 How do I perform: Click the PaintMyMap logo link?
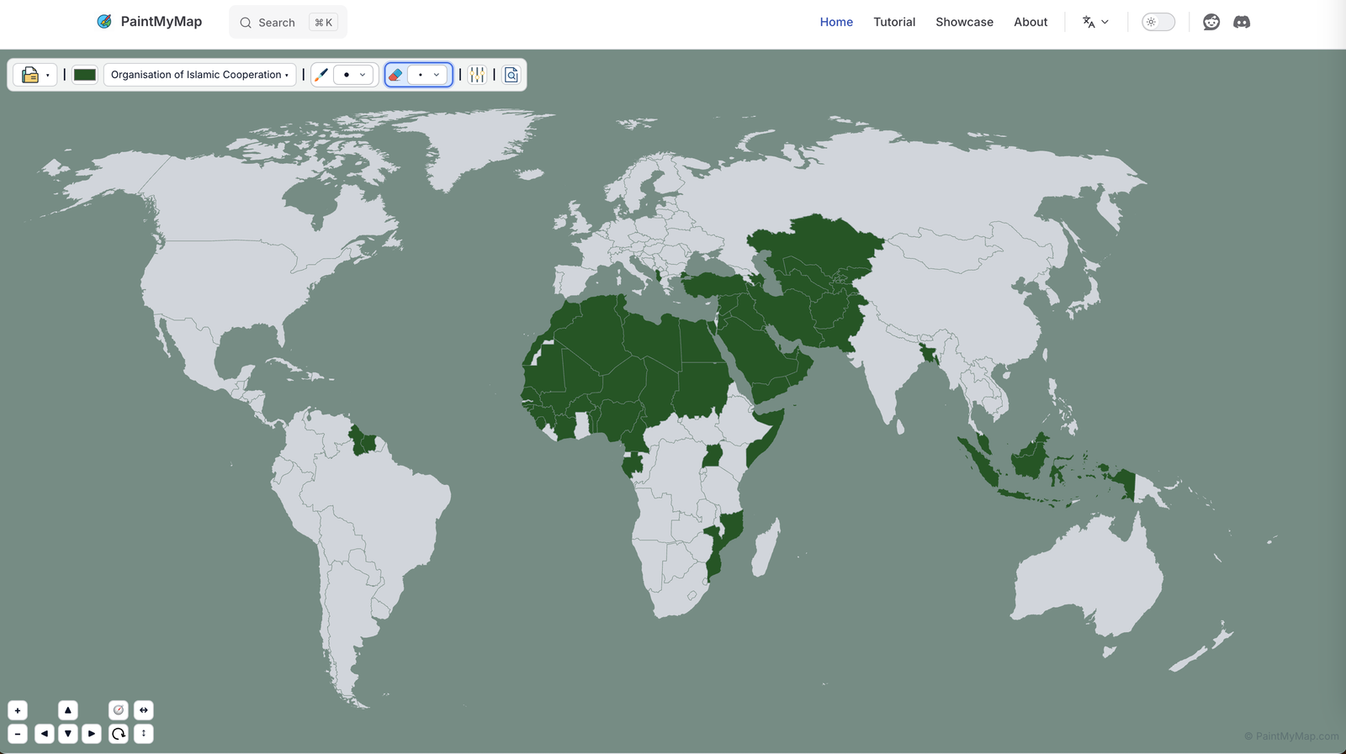coord(150,22)
